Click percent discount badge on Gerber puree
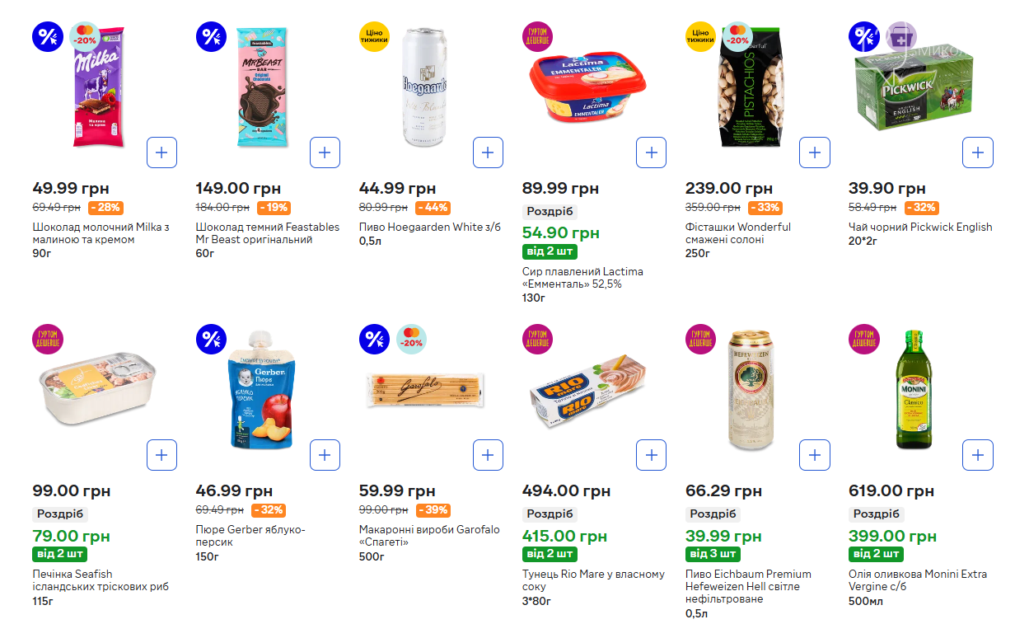 click(211, 340)
